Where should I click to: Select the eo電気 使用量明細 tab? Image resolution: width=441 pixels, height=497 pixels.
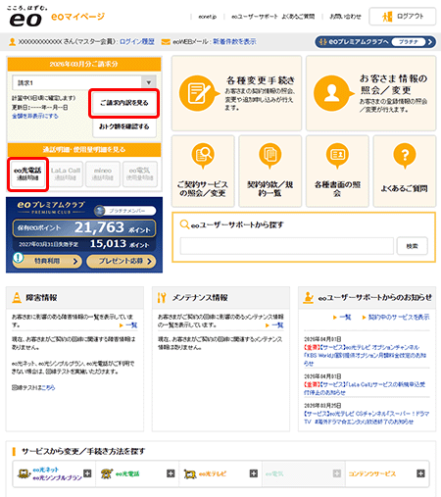click(x=140, y=174)
